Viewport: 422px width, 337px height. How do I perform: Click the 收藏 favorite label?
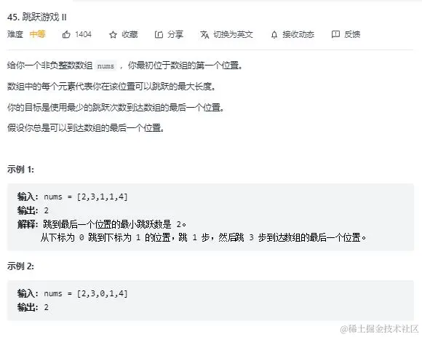(x=130, y=34)
